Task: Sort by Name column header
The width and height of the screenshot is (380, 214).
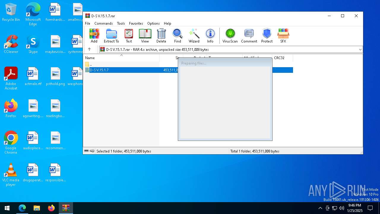Action: (x=121, y=58)
